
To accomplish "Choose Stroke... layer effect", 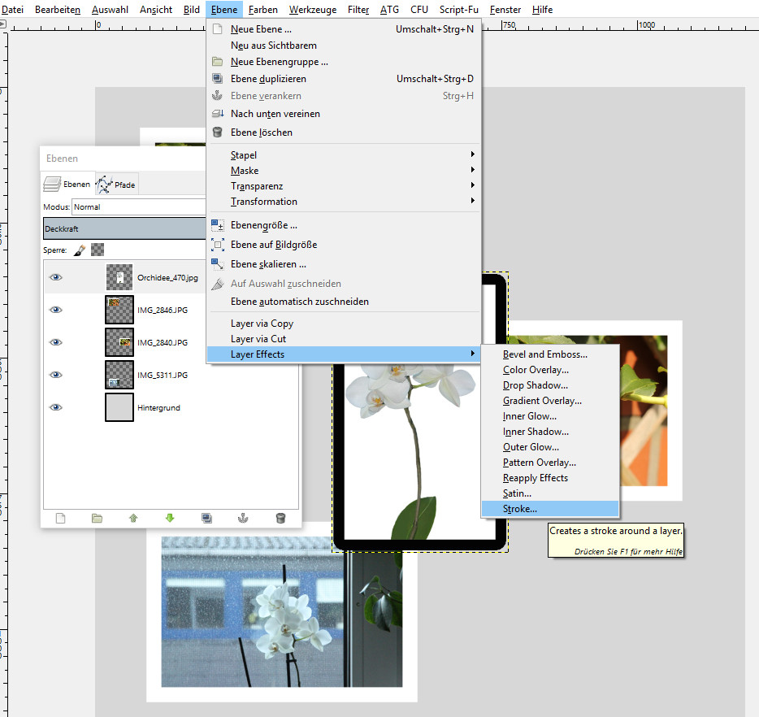I will click(550, 509).
